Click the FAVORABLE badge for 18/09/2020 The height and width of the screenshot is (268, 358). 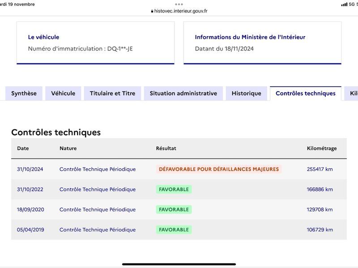click(174, 209)
